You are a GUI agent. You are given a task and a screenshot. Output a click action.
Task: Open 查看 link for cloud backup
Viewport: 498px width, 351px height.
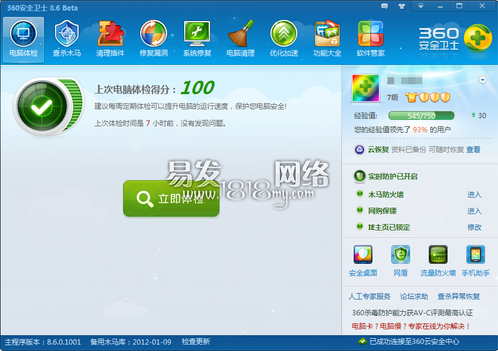pos(473,150)
